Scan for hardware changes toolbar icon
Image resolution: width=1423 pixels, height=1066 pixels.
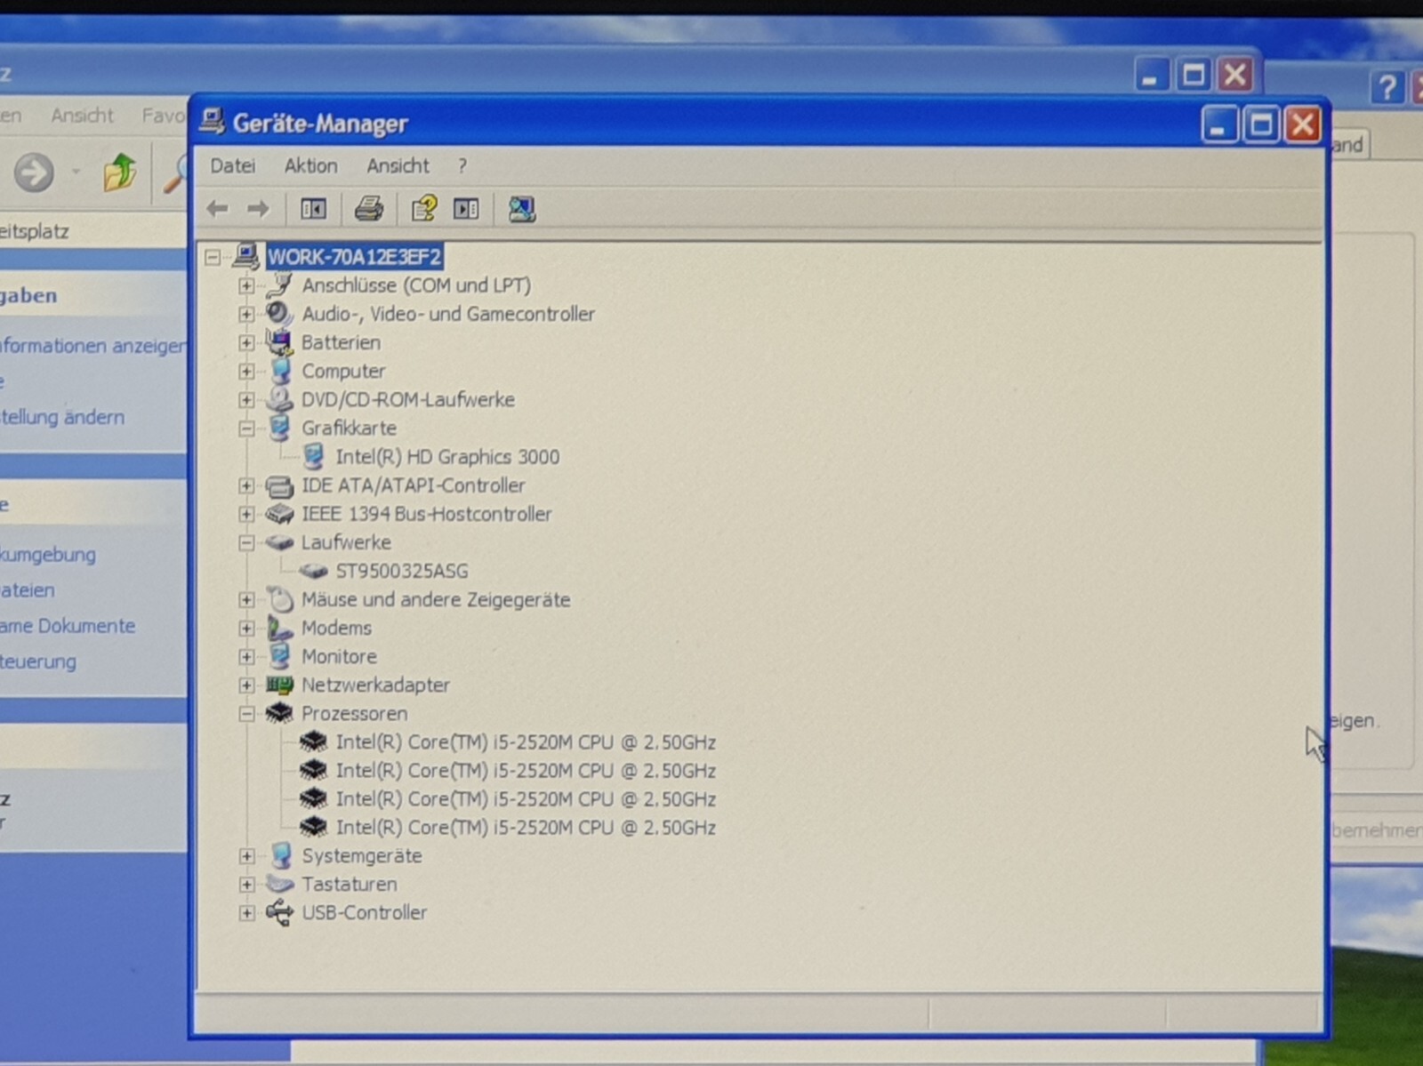521,209
